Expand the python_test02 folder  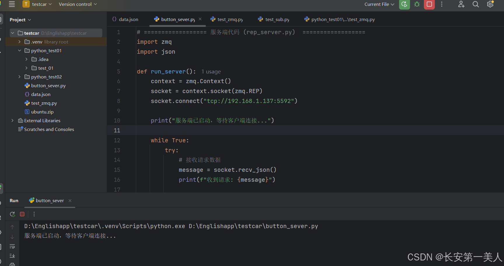pyautogui.click(x=19, y=77)
